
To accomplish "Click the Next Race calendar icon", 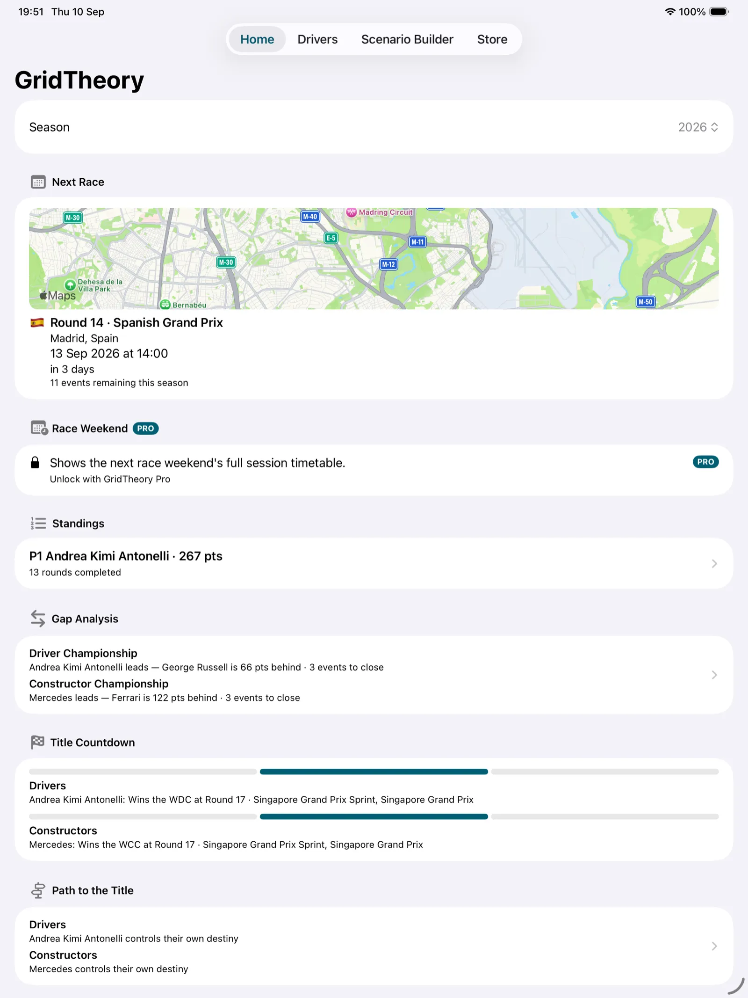I will pyautogui.click(x=38, y=182).
